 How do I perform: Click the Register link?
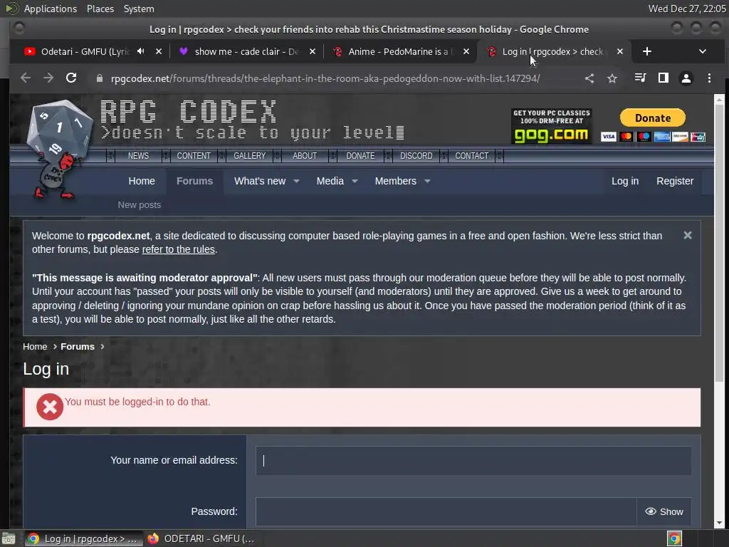(x=675, y=181)
